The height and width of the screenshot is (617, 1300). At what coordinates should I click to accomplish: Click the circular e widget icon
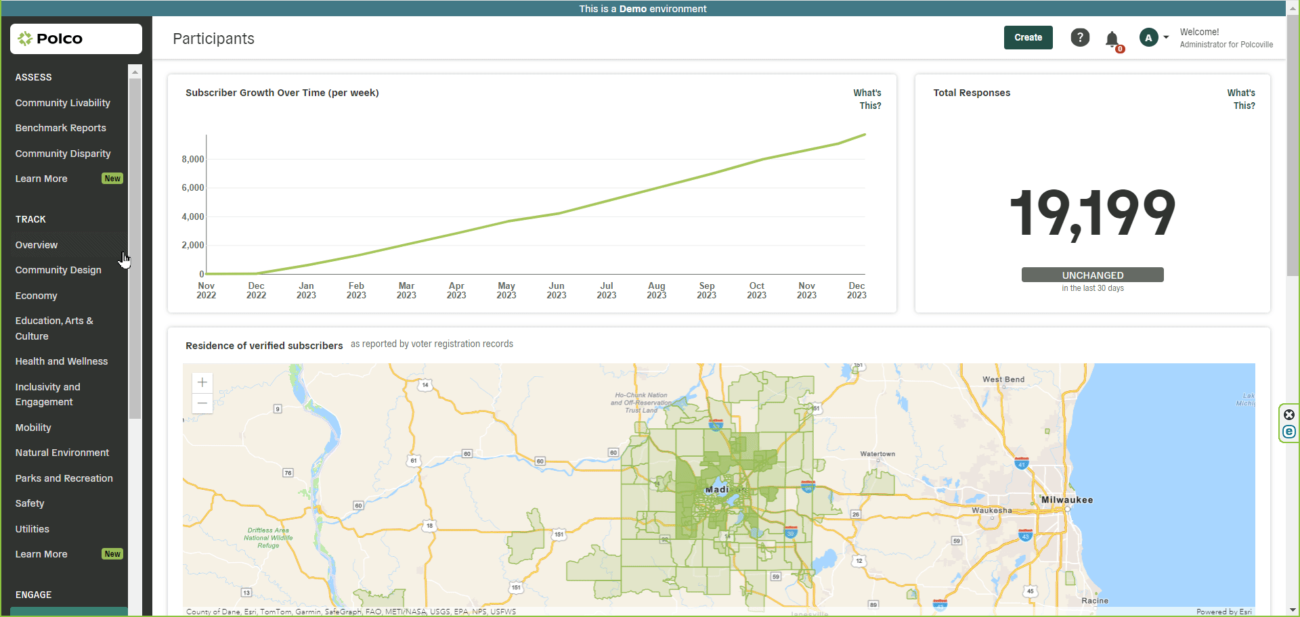coord(1289,432)
